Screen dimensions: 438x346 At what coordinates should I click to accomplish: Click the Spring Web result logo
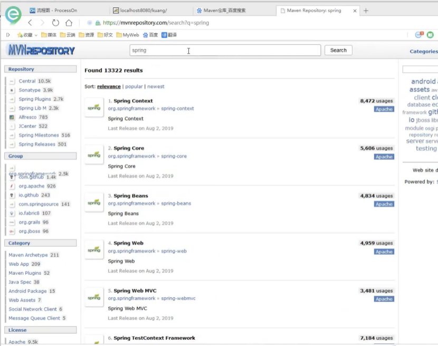point(94,249)
